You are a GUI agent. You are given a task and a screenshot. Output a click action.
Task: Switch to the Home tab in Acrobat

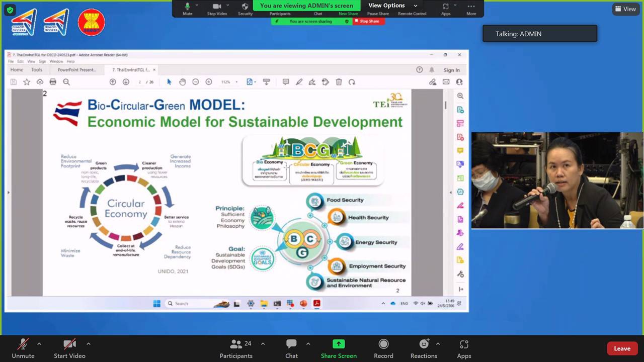17,70
